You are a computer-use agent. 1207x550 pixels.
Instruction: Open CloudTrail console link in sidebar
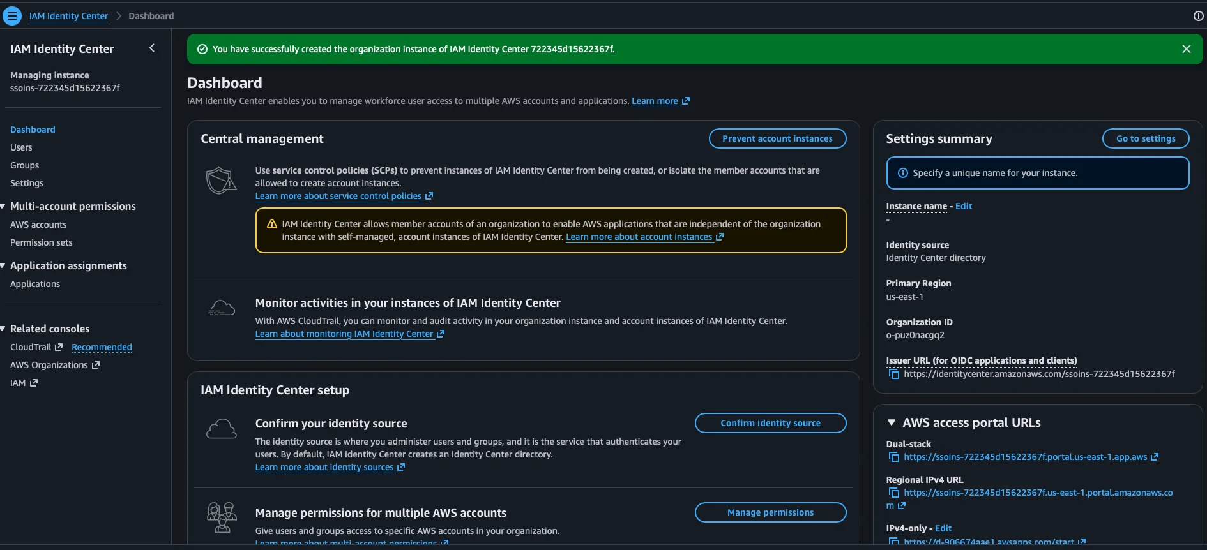[x=31, y=347]
